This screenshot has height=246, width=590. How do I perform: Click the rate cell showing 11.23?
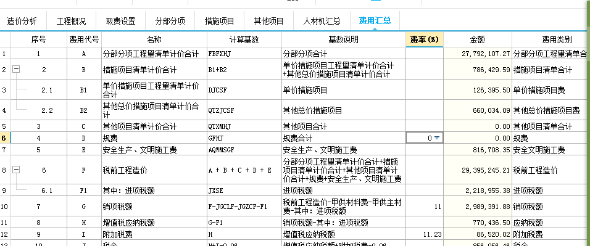pos(425,234)
